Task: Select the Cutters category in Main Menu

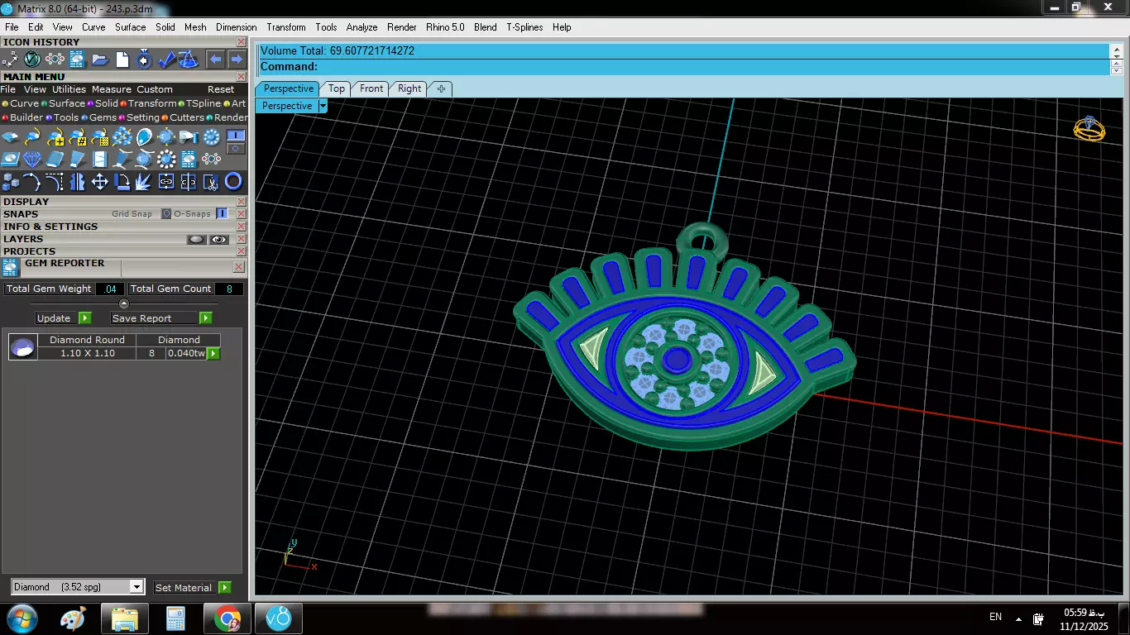Action: 183,117
